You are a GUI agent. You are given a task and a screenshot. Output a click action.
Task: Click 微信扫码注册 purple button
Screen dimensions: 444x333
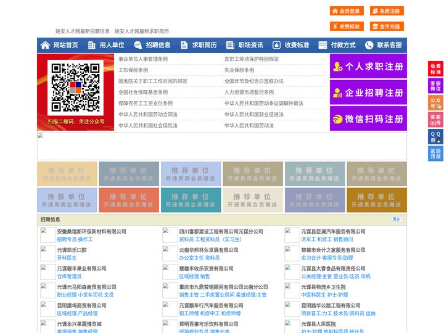point(368,118)
